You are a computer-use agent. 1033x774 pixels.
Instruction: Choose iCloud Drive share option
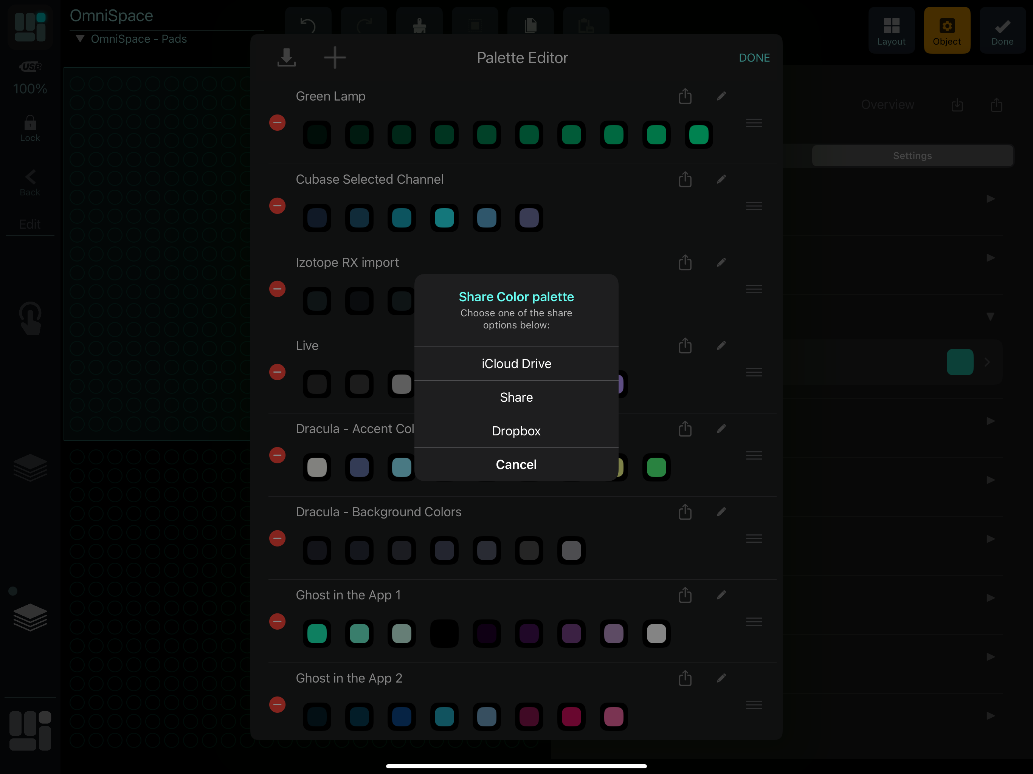516,364
